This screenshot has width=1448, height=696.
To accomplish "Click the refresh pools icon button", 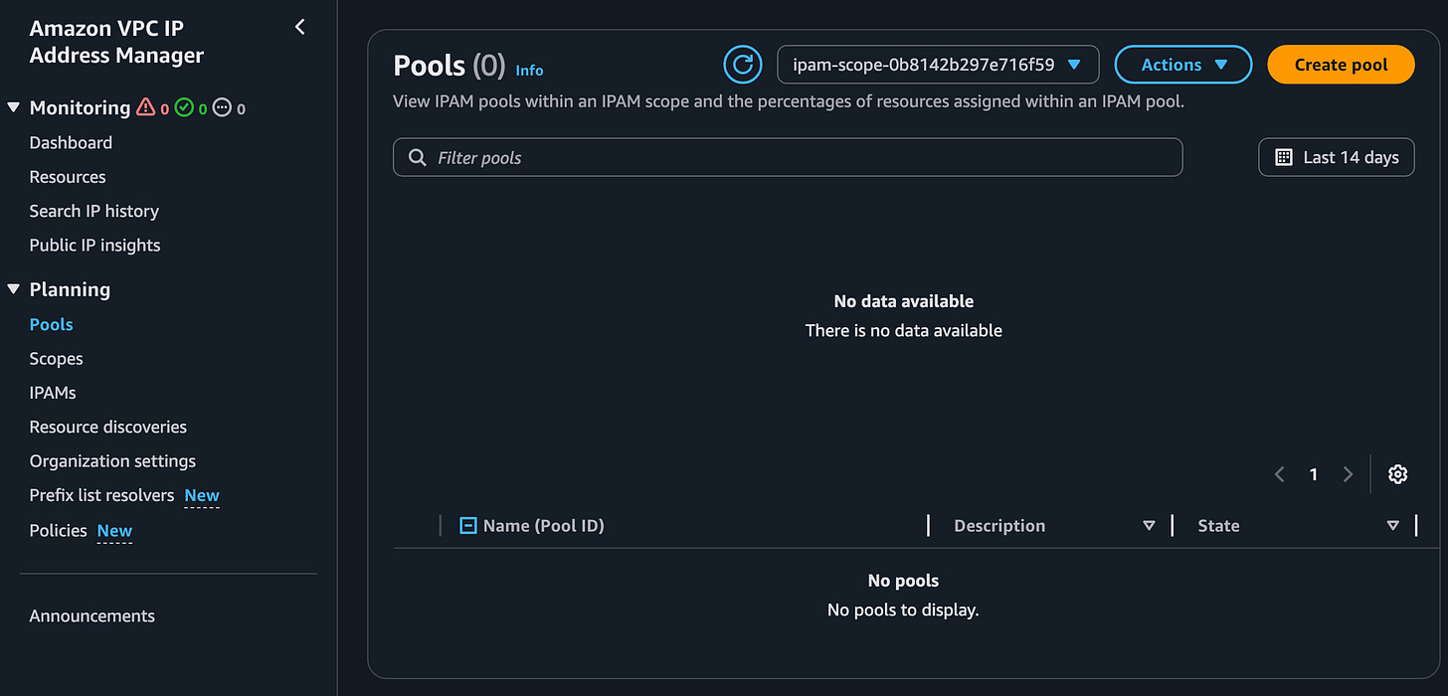I will pyautogui.click(x=742, y=65).
